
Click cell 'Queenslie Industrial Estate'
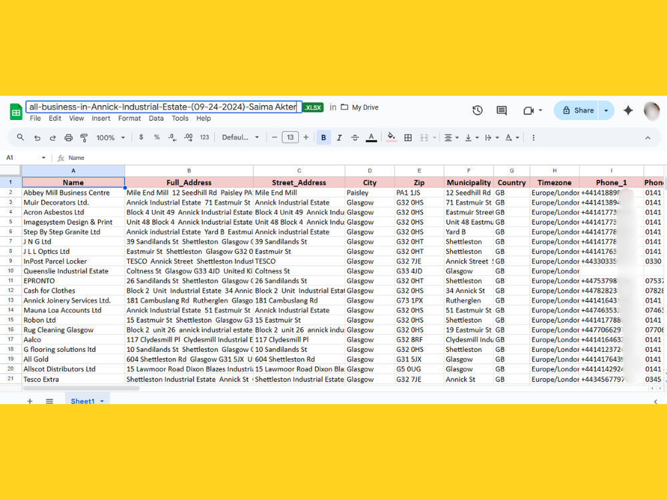73,271
